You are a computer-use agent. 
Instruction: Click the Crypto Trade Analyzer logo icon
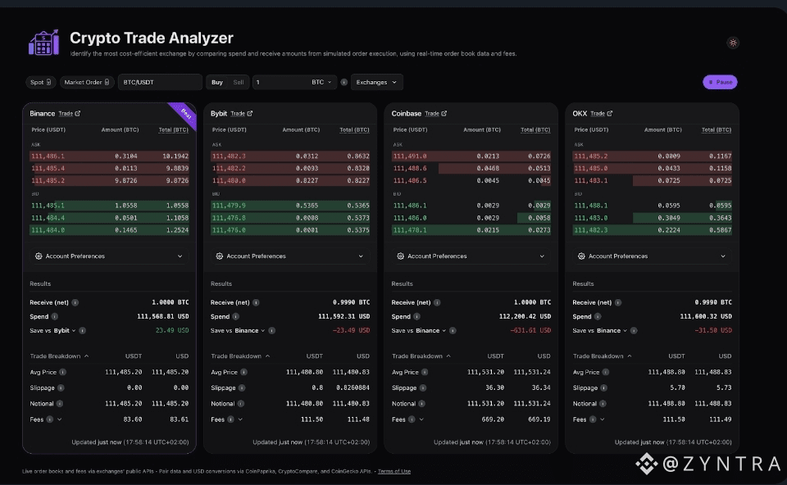pyautogui.click(x=43, y=43)
